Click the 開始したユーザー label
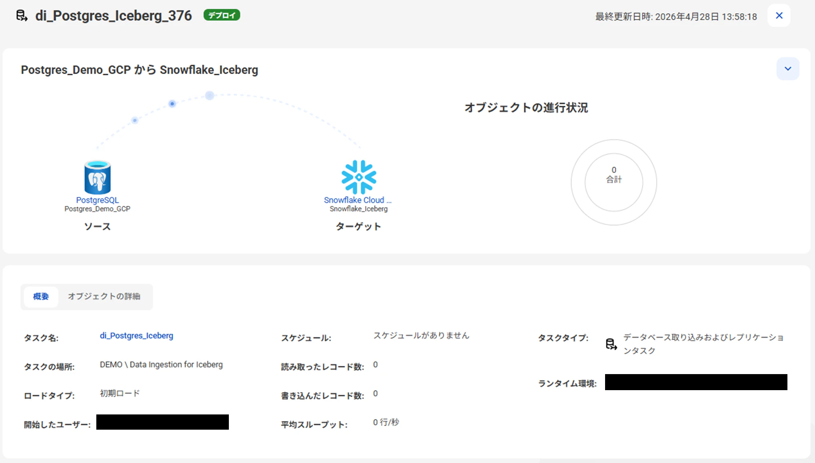Screen dimensions: 815x463 click(x=57, y=425)
